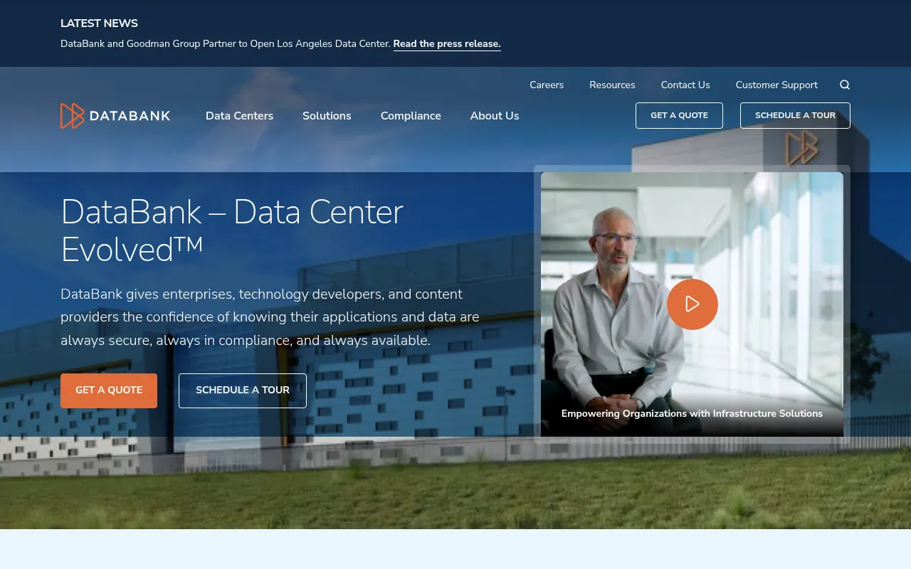
Task: Open the Data Centers menu
Action: coord(239,116)
